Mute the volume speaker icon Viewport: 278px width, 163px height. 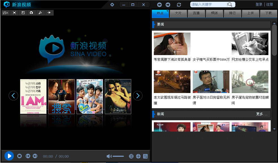click(109, 156)
